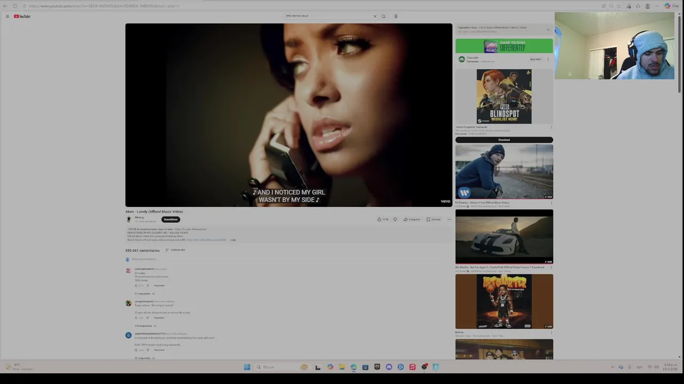Click the Buy now ad button

tap(535, 59)
